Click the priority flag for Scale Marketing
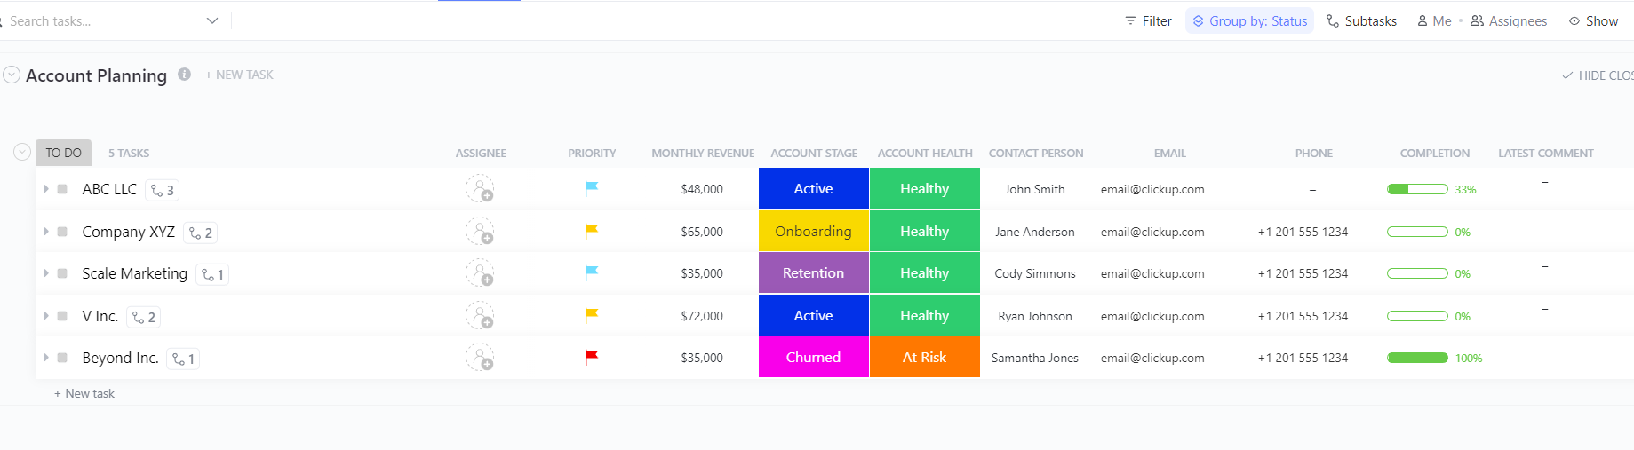The image size is (1634, 450). click(592, 272)
